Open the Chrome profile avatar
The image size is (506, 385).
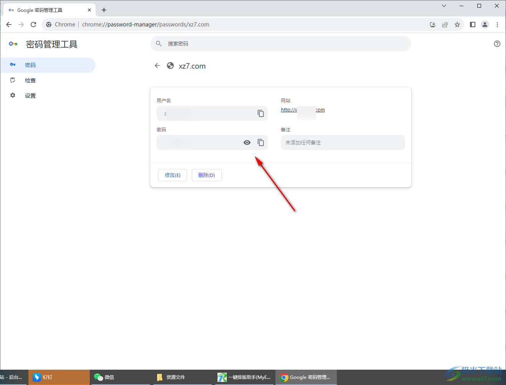[485, 25]
